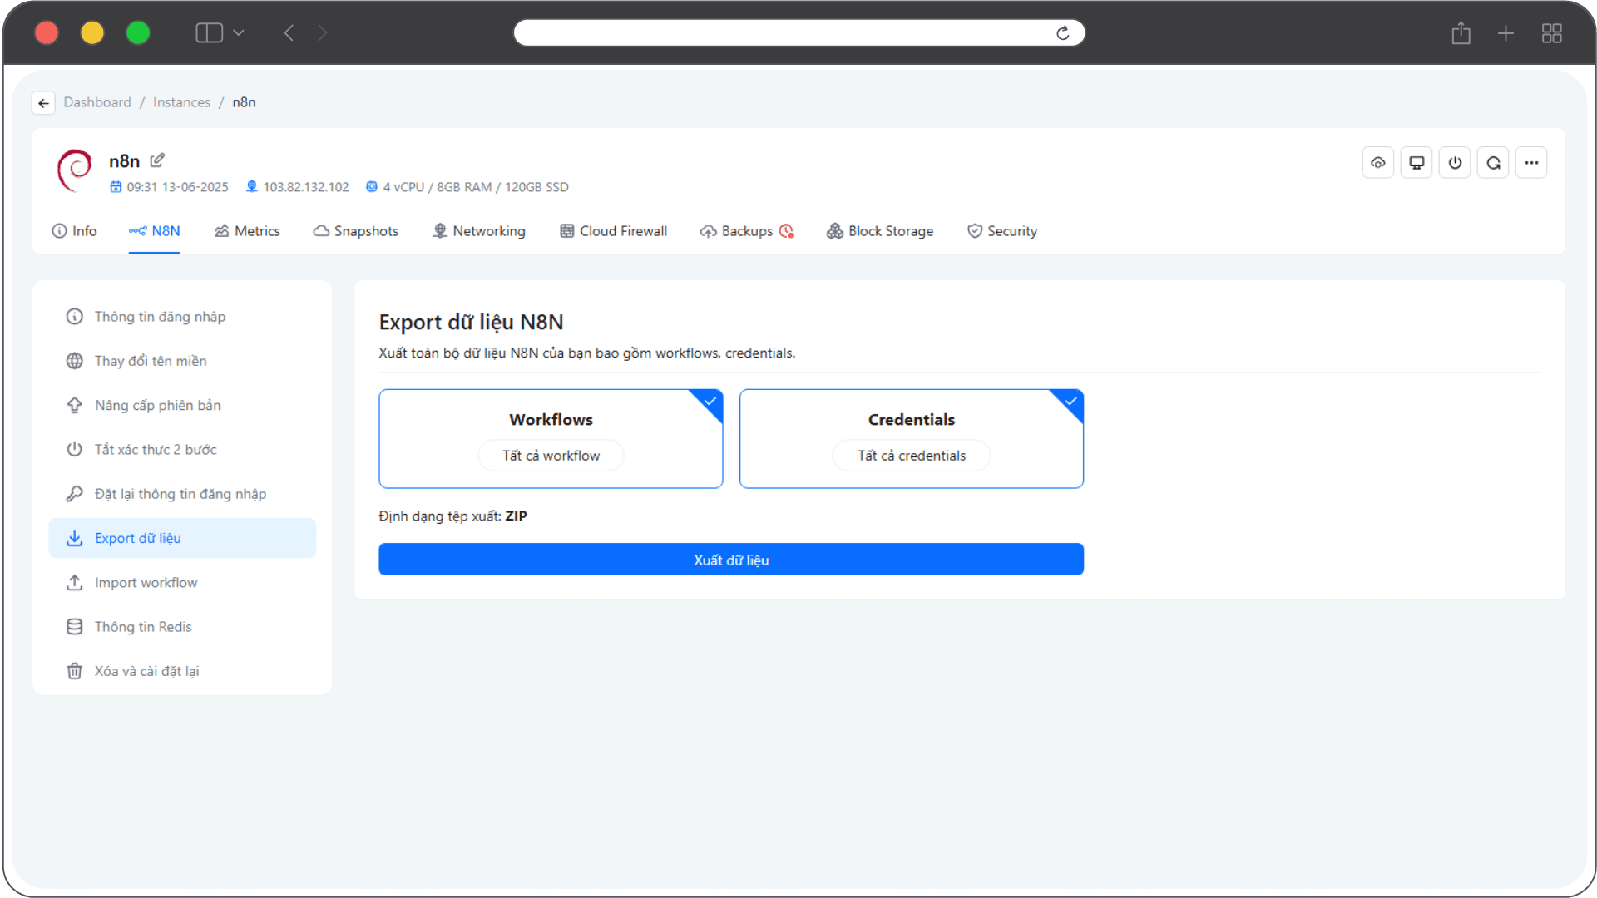Open Thông tin đăng nhập in sidebar
Viewport: 1597px width, 898px height.
(182, 317)
